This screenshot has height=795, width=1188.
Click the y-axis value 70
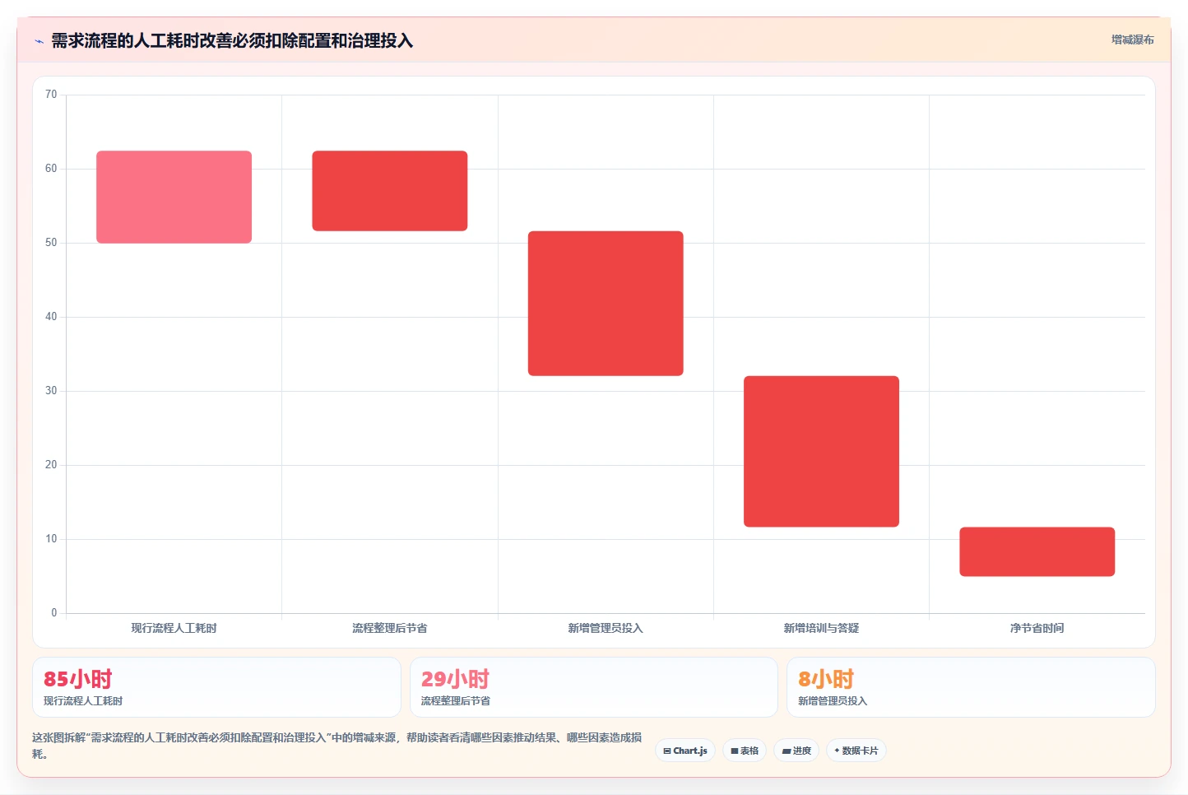pyautogui.click(x=51, y=95)
